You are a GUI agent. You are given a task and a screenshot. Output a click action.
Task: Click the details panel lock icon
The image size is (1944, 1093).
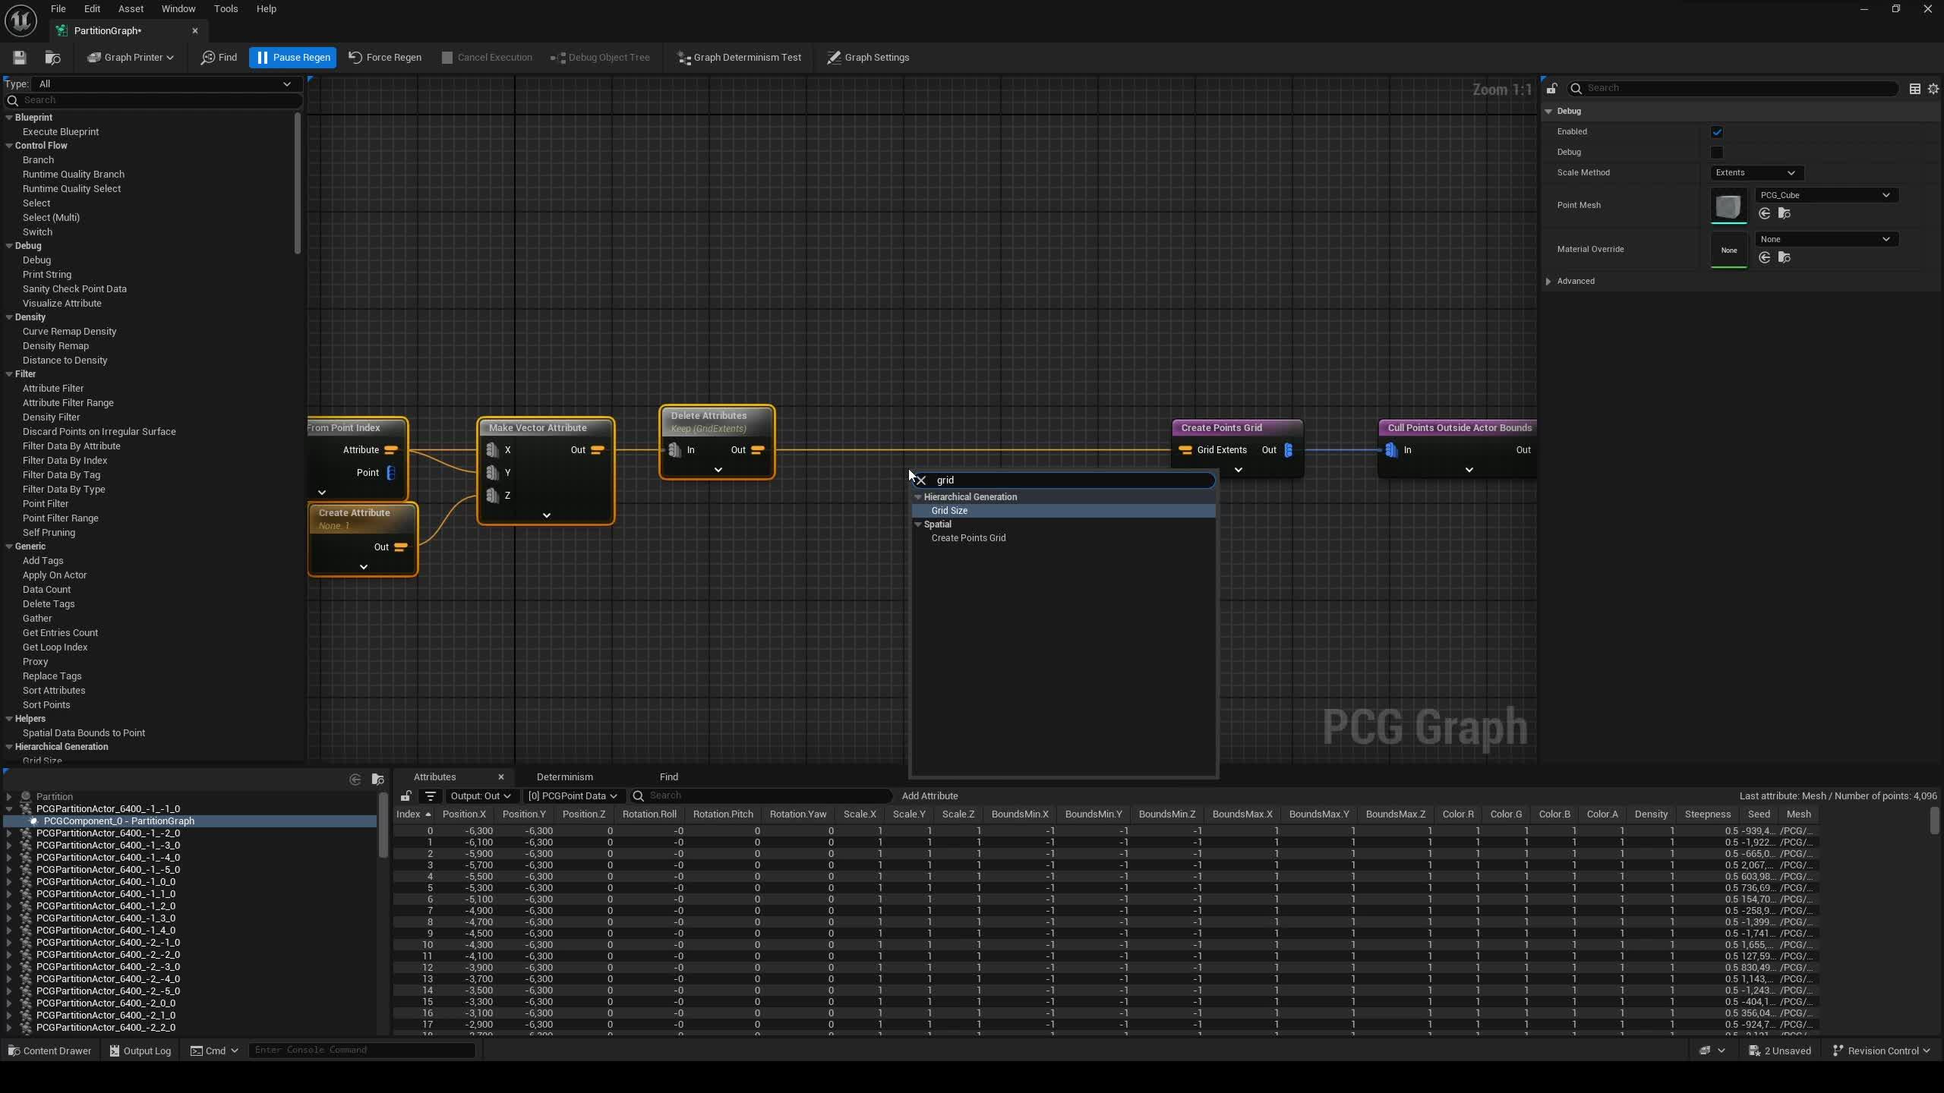1551,89
